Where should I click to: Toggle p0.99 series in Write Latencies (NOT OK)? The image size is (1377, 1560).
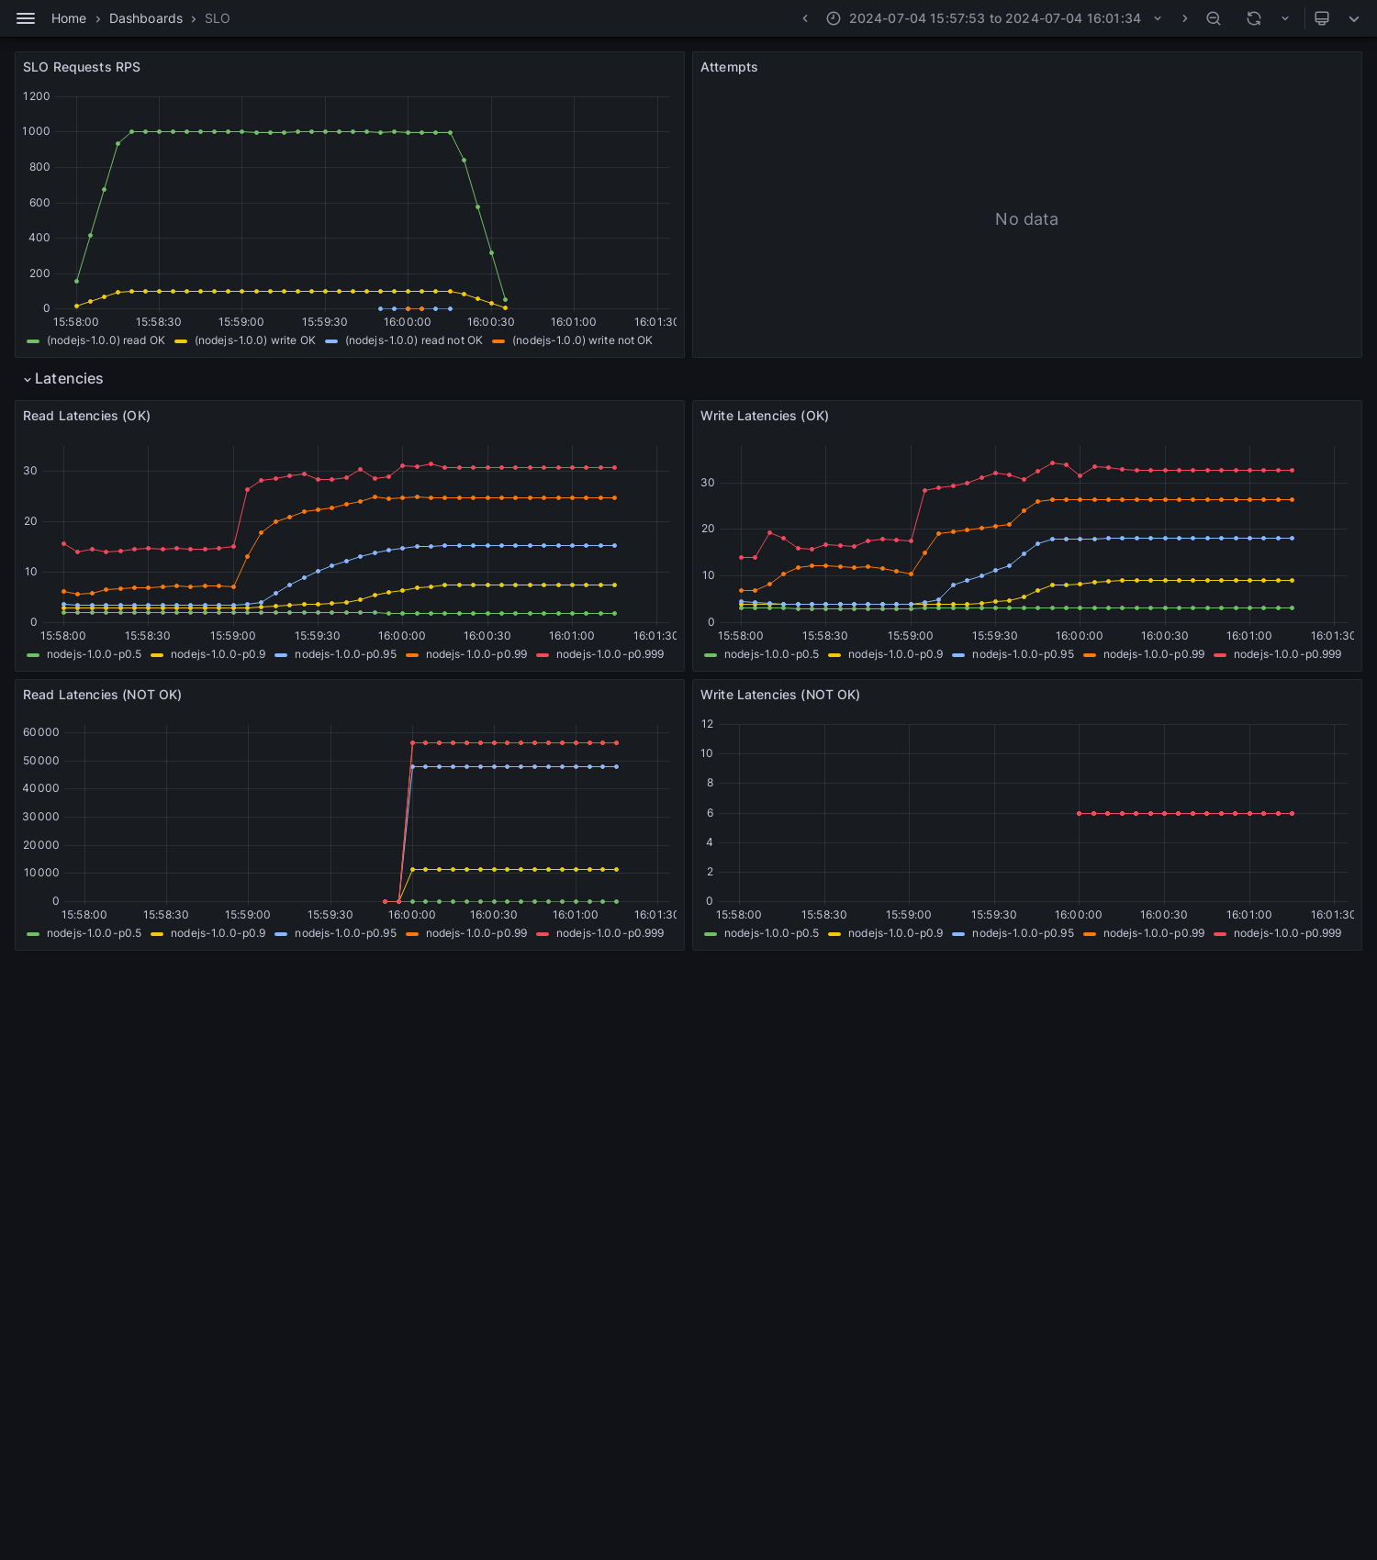[x=1154, y=933]
